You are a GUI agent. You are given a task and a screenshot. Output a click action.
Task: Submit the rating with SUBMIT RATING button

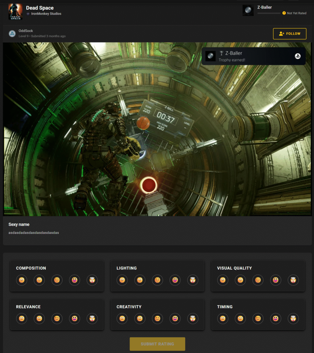(x=157, y=344)
